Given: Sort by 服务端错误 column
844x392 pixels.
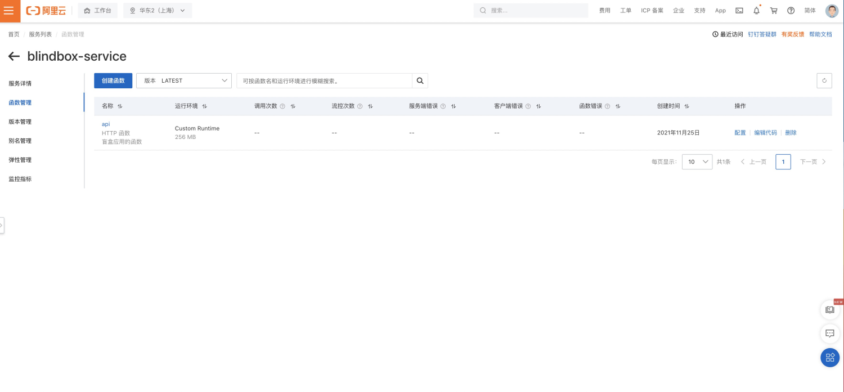Looking at the screenshot, I should point(454,106).
